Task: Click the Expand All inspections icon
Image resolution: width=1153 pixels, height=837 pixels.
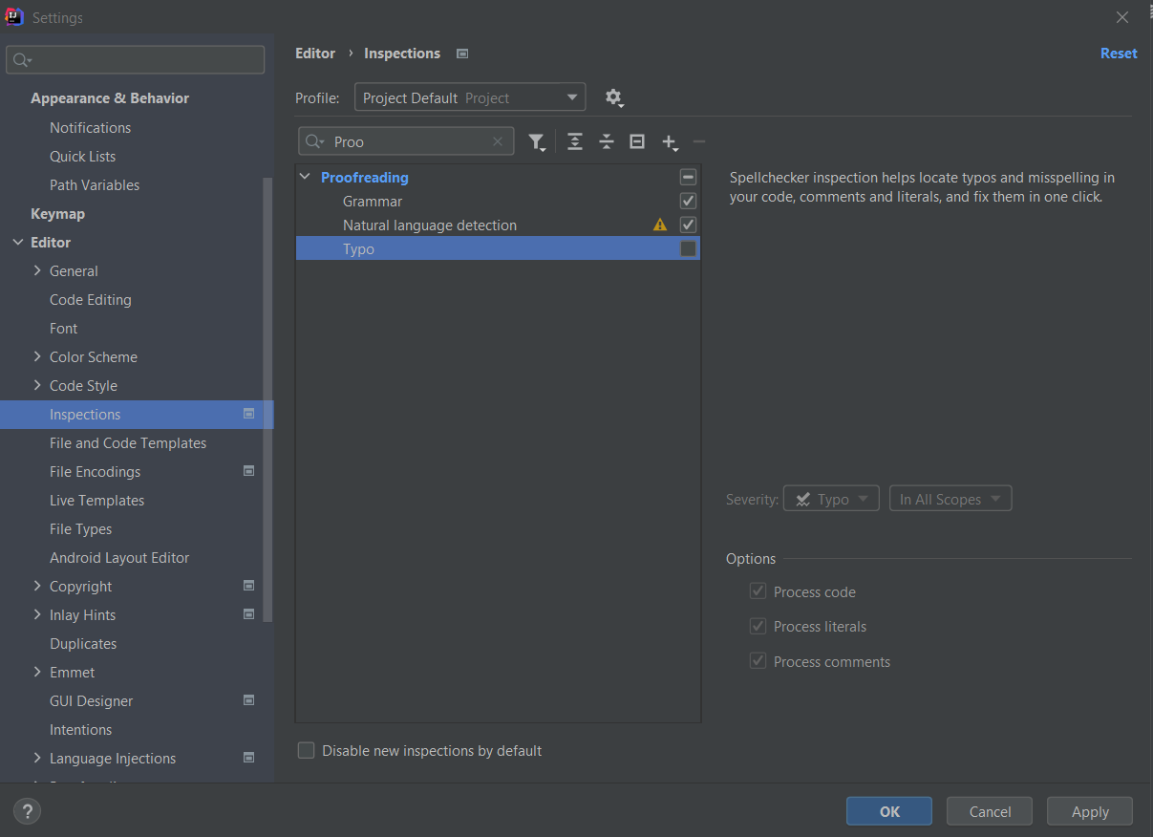Action: coord(574,141)
